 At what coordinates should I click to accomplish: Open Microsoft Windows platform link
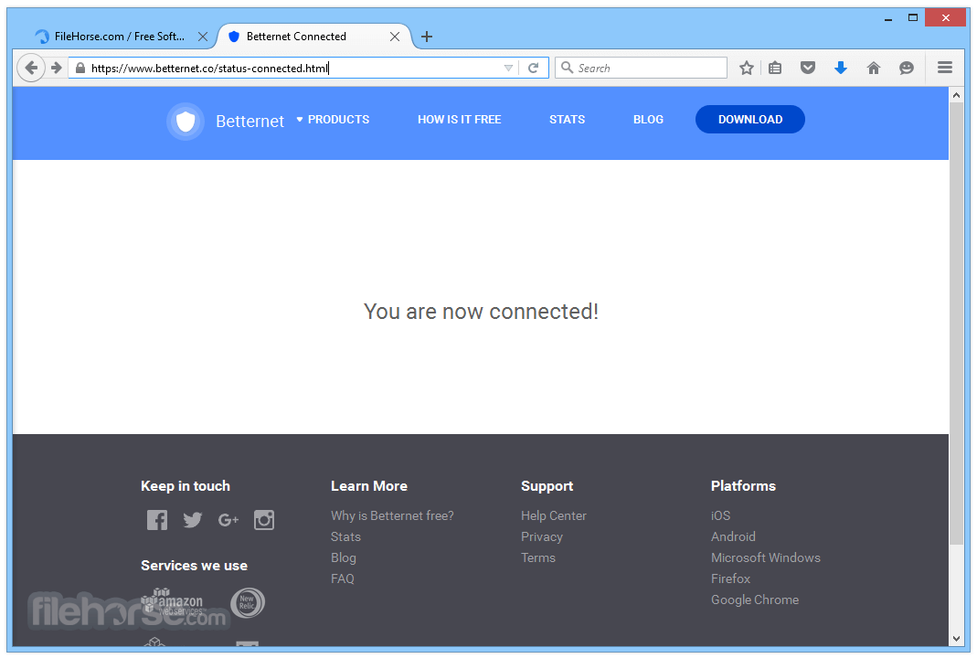tap(766, 557)
